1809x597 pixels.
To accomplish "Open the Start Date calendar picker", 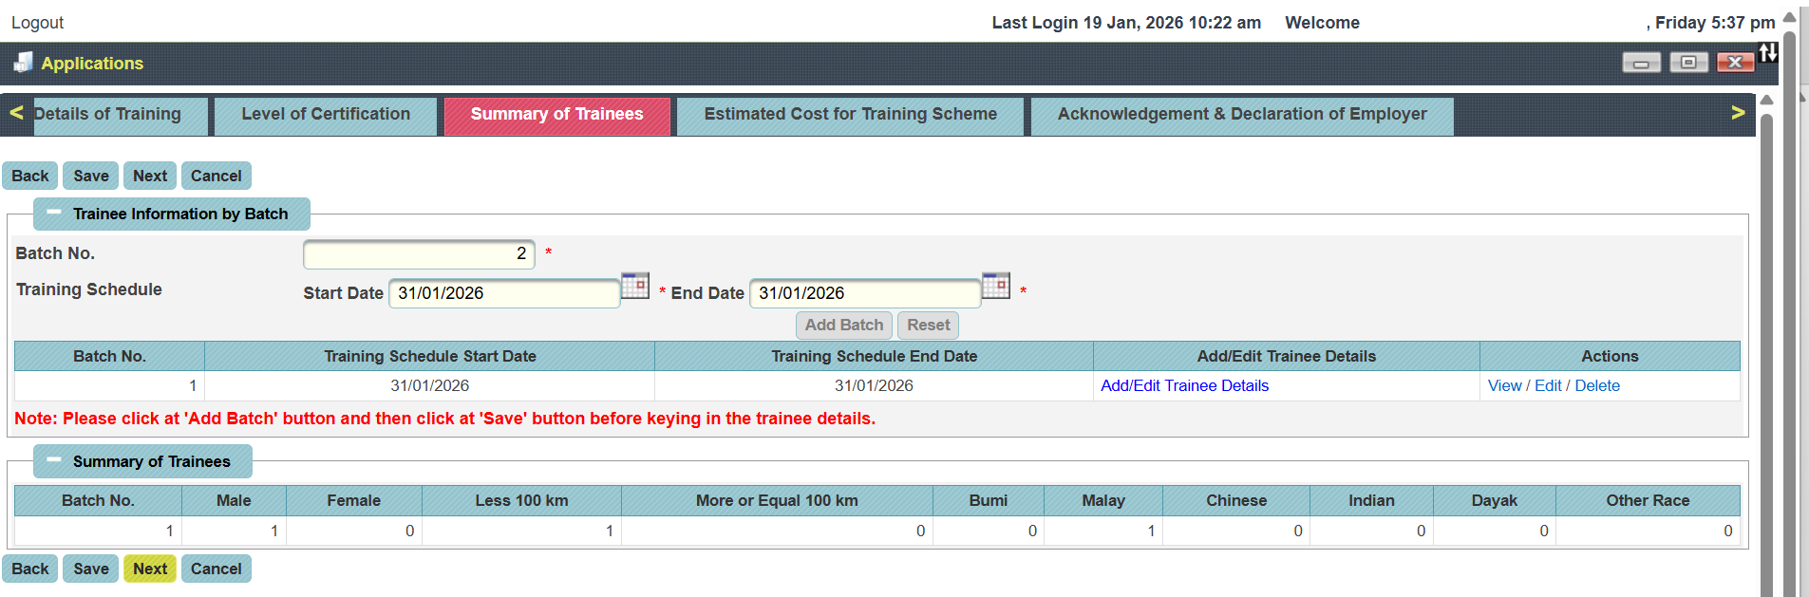I will 634,286.
